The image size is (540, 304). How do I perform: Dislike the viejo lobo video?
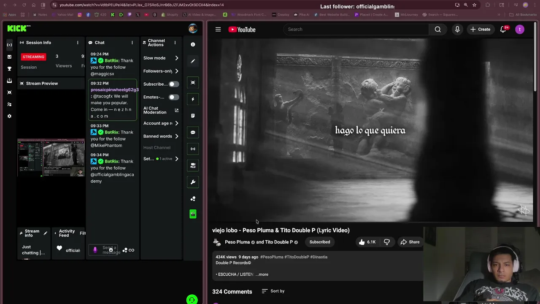pyautogui.click(x=387, y=242)
